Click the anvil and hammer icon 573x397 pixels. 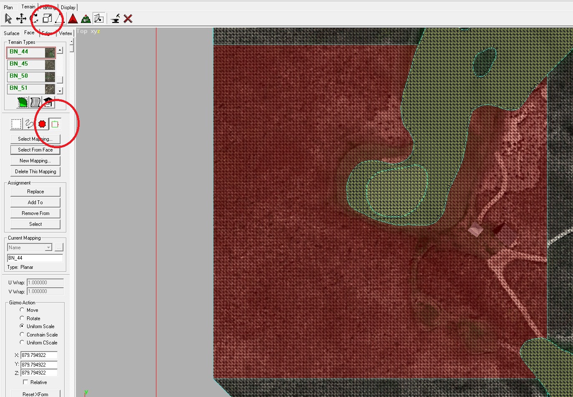(116, 18)
